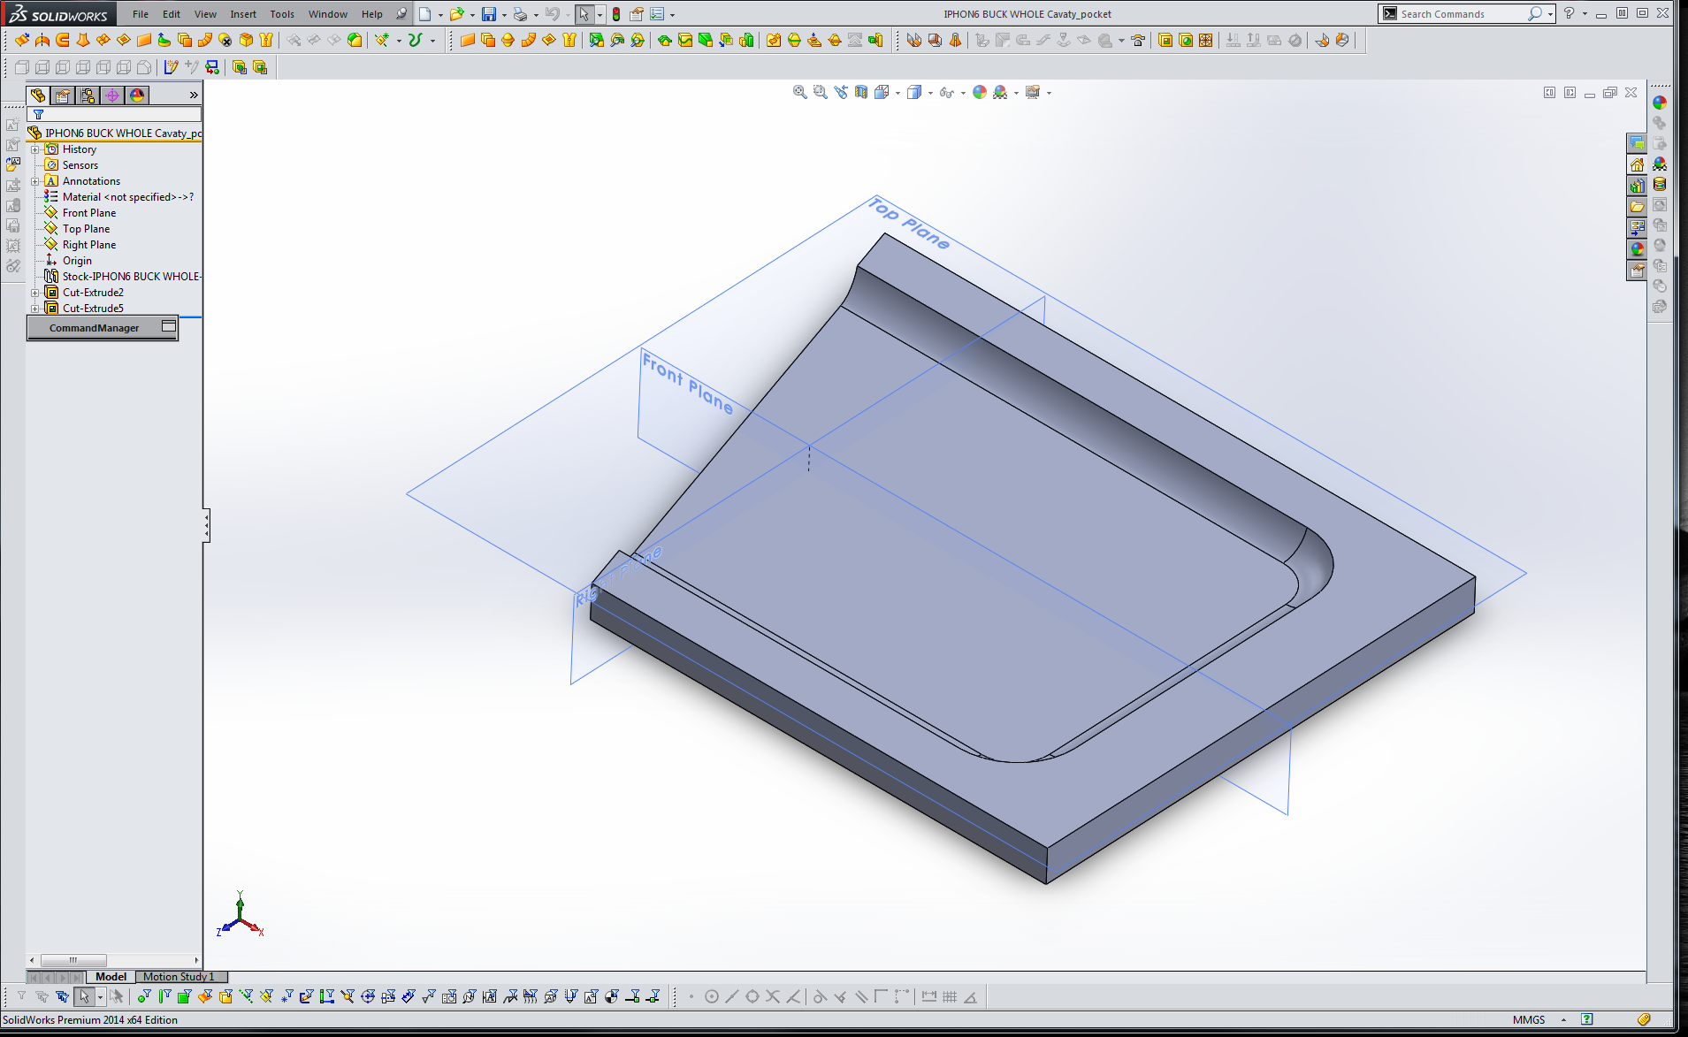
Task: Open the ConfigurationManager tab icon
Action: [x=88, y=95]
